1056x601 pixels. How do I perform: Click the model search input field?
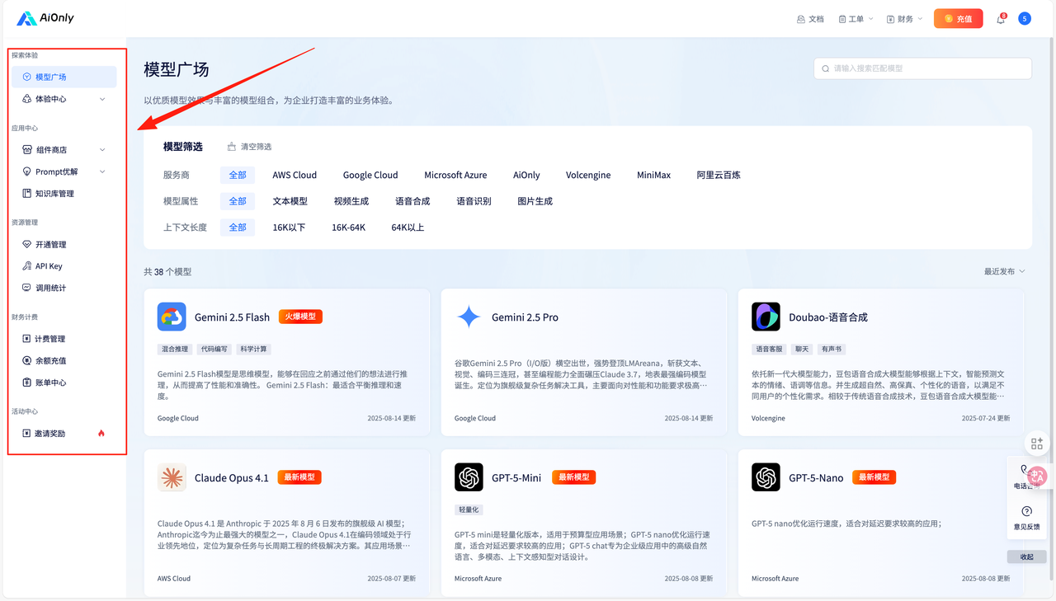922,68
